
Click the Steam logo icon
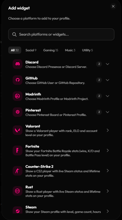(18, 210)
